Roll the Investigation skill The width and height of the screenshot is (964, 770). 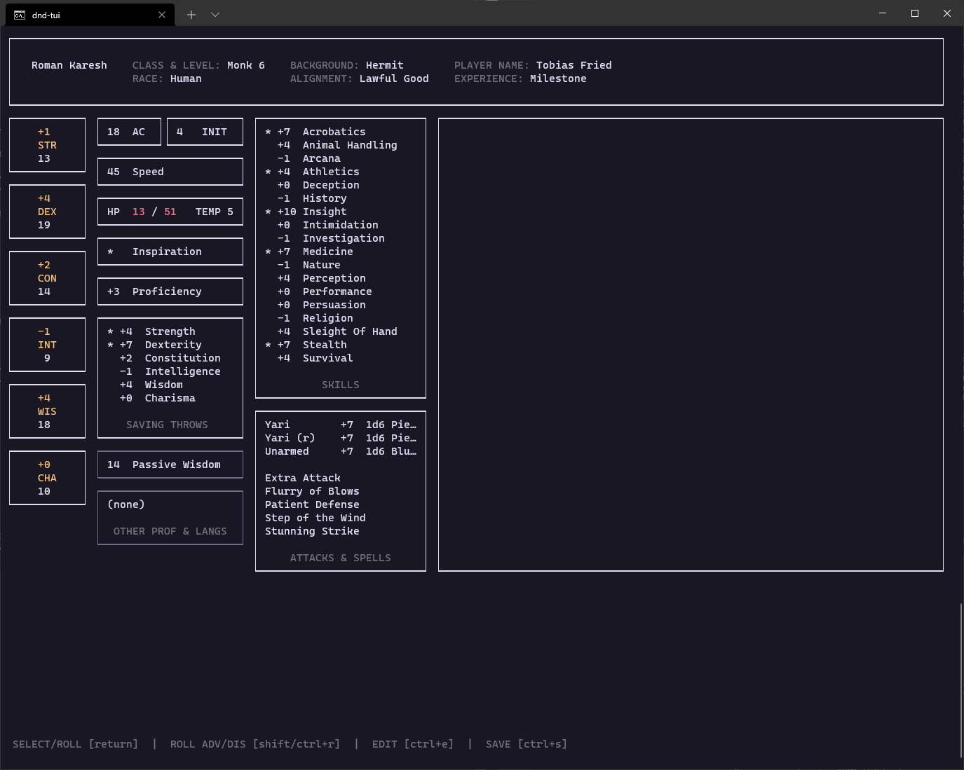pos(340,238)
